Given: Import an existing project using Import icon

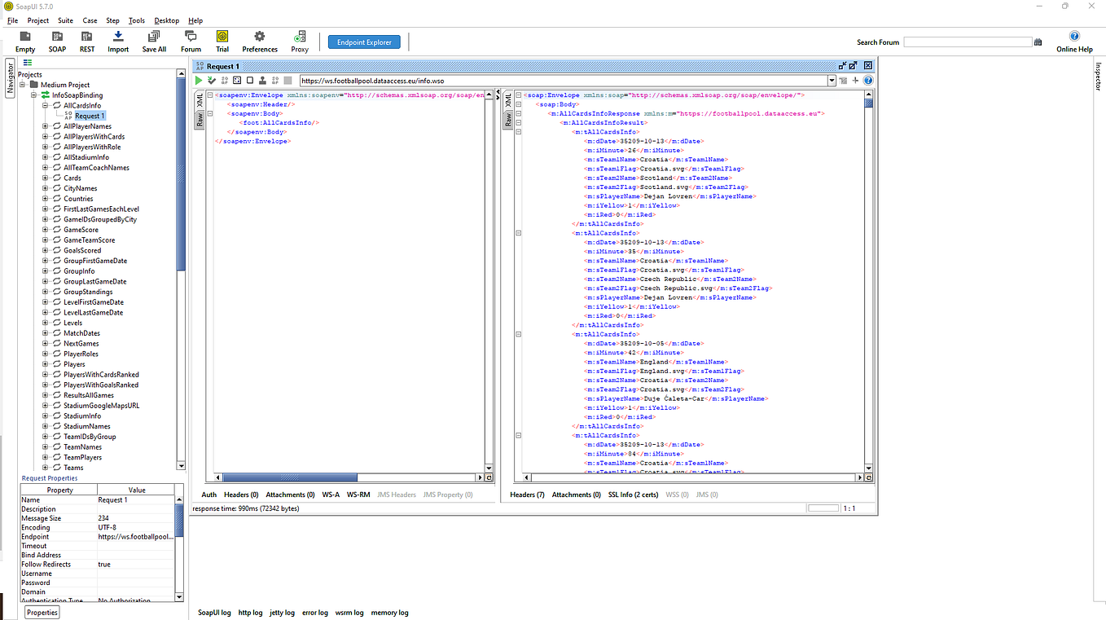Looking at the screenshot, I should tap(117, 37).
